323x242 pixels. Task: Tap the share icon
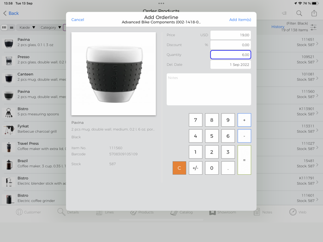314,13
